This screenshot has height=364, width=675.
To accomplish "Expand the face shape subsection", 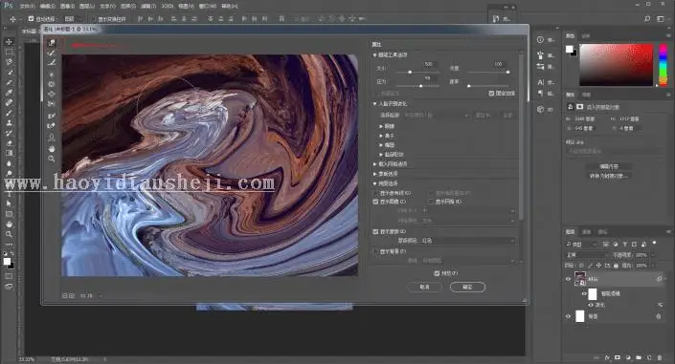I will click(x=381, y=154).
